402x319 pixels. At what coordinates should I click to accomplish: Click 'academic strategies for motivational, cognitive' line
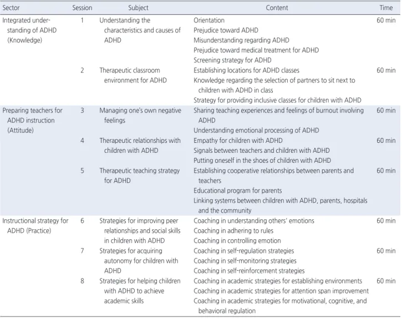(280, 306)
